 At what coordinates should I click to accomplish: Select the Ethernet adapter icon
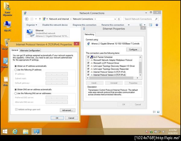point(30,33)
